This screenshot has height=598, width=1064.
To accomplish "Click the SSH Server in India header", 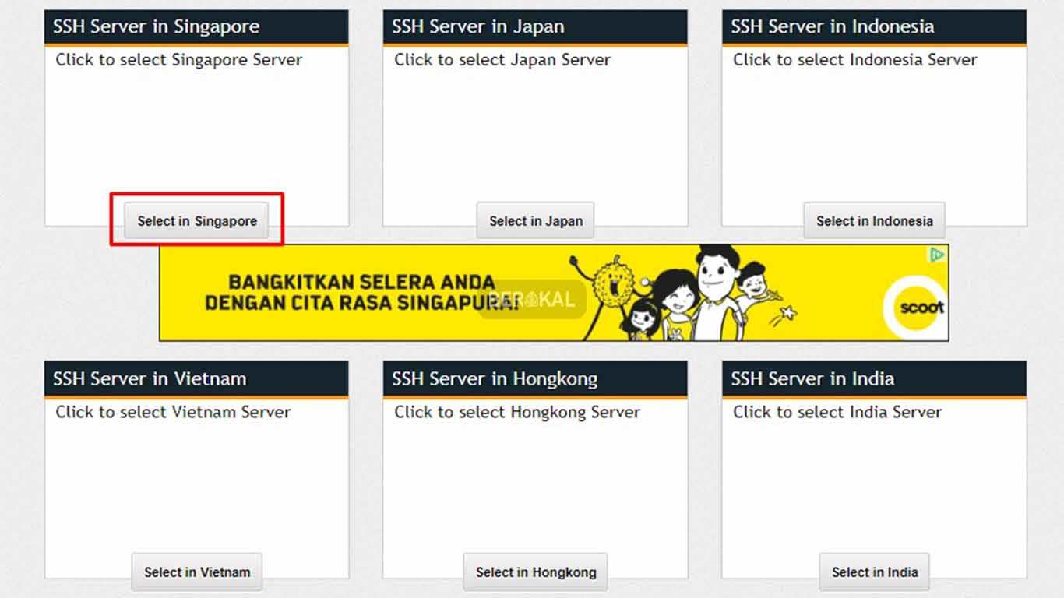I will pyautogui.click(x=812, y=378).
